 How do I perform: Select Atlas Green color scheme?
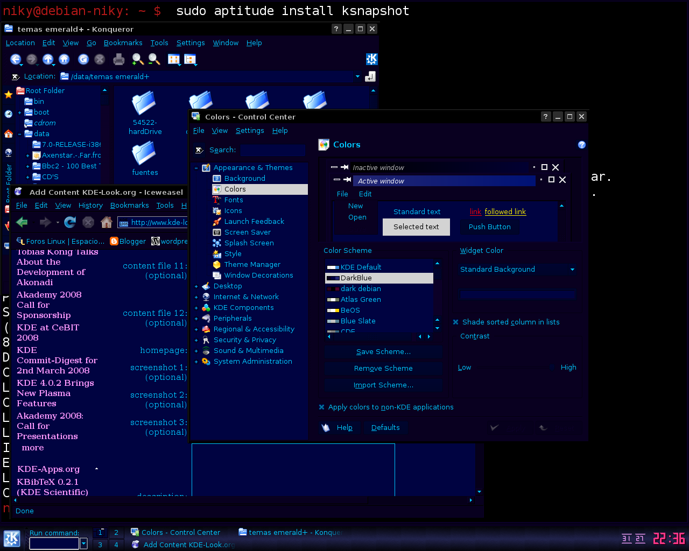click(x=379, y=299)
